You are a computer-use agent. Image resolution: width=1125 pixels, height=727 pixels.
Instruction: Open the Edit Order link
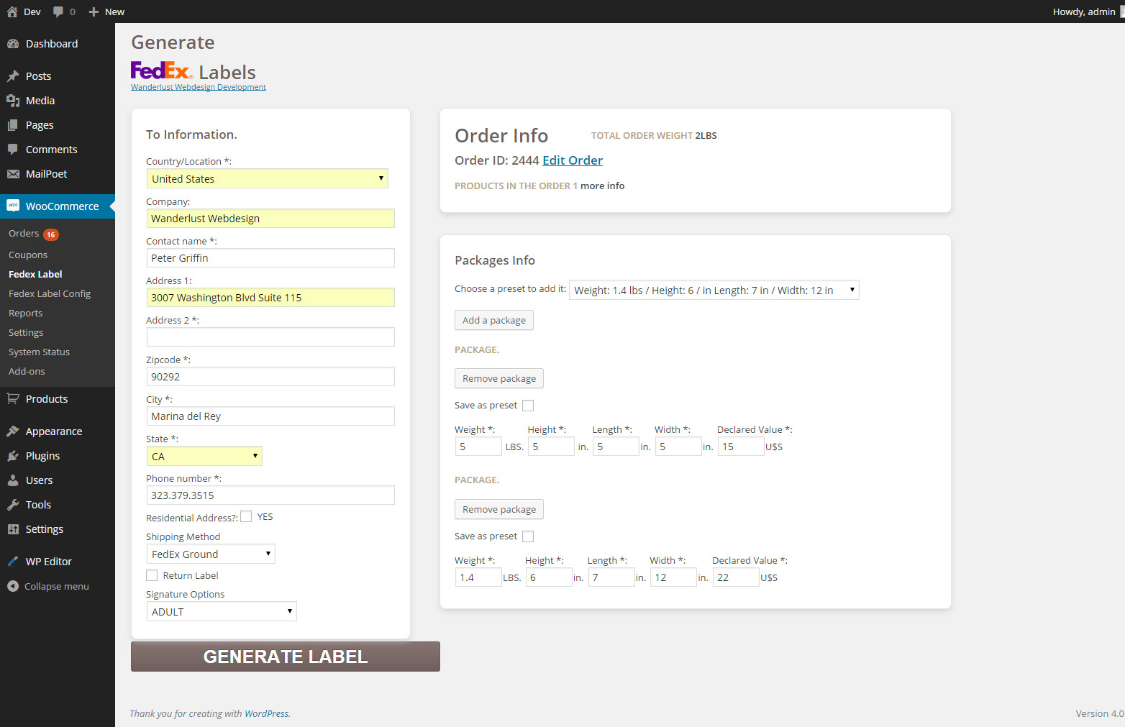click(x=573, y=160)
